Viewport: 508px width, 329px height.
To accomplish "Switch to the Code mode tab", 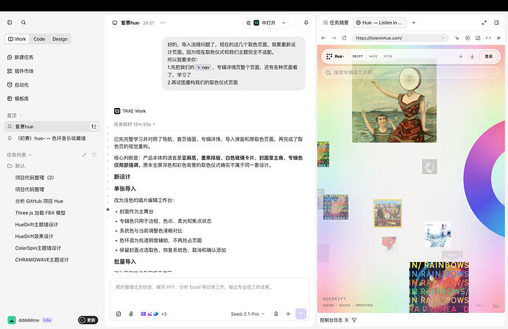I will (x=39, y=39).
